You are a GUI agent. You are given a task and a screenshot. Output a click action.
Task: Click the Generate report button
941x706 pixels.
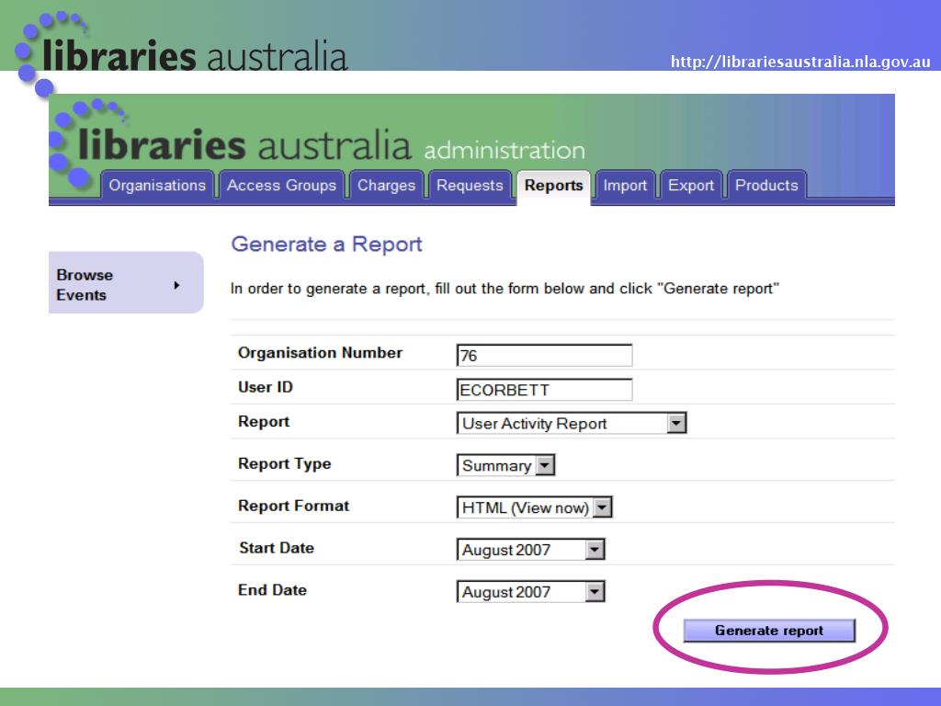click(769, 631)
